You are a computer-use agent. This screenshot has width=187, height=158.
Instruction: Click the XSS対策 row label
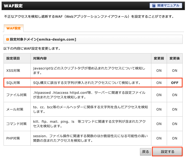[13, 71]
